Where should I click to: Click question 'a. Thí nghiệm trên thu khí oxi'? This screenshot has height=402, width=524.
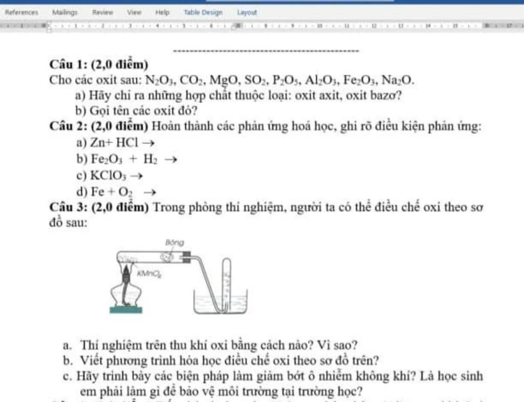click(210, 345)
